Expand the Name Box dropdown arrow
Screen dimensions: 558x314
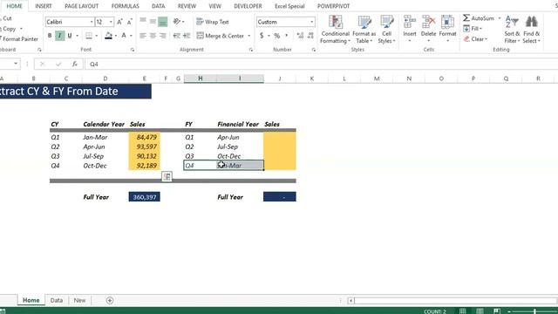pos(16,64)
